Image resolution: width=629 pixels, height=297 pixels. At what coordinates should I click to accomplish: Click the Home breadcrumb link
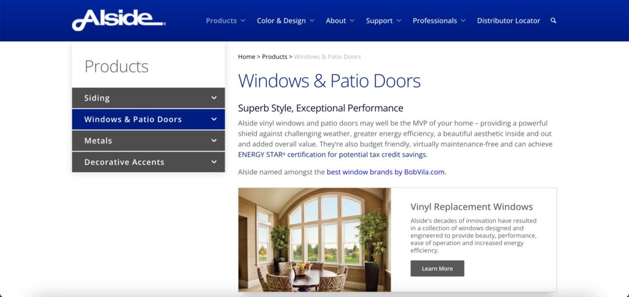click(x=246, y=57)
